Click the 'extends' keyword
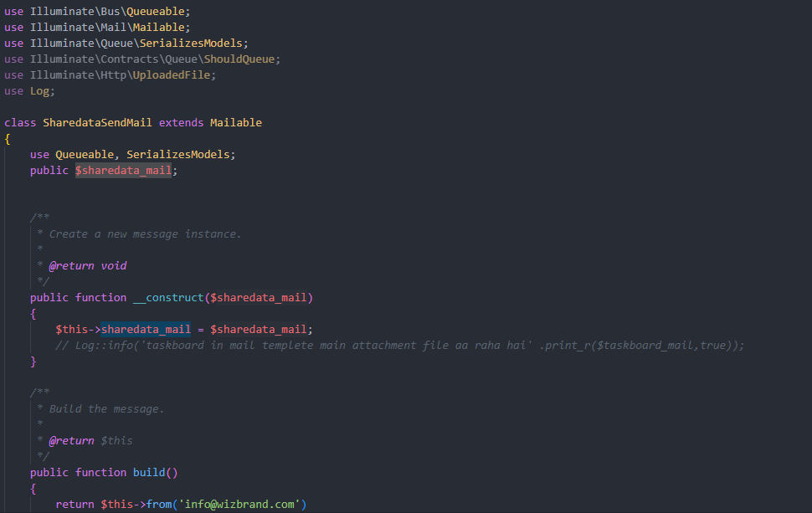The width and height of the screenshot is (812, 513). point(182,123)
